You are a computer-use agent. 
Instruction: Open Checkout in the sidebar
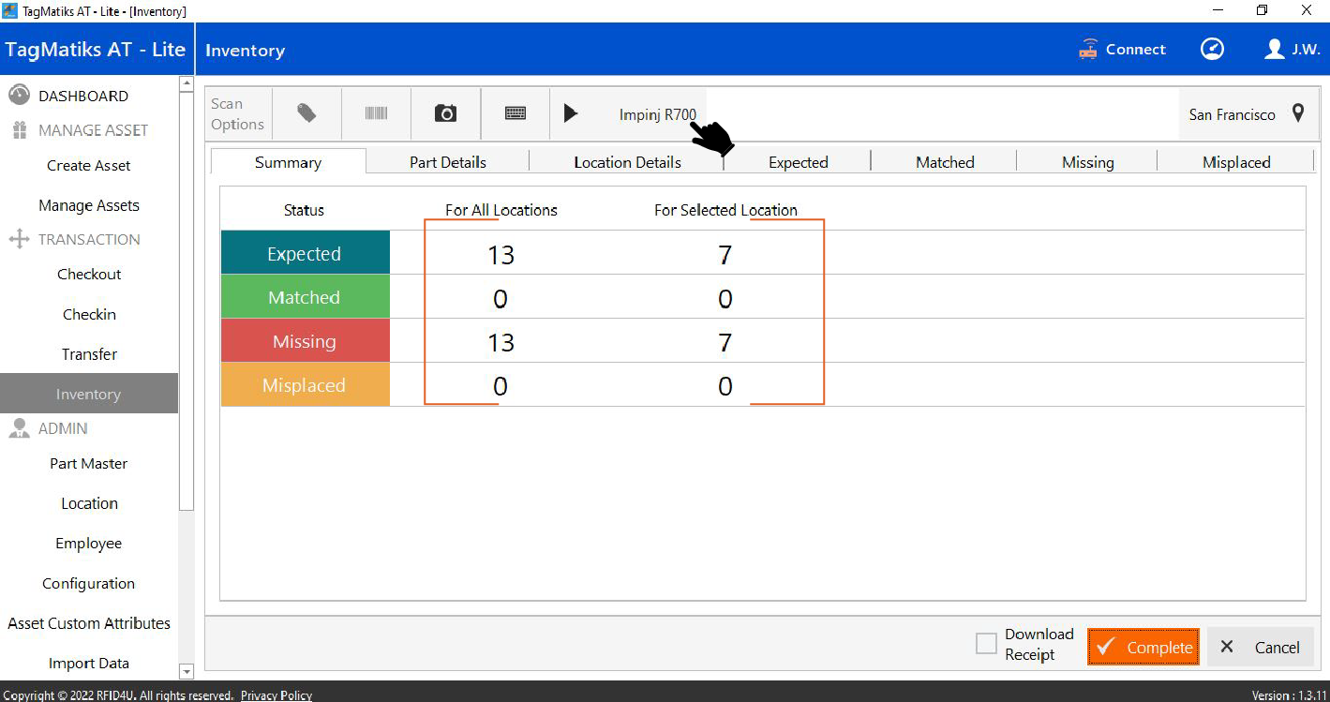pyautogui.click(x=89, y=275)
